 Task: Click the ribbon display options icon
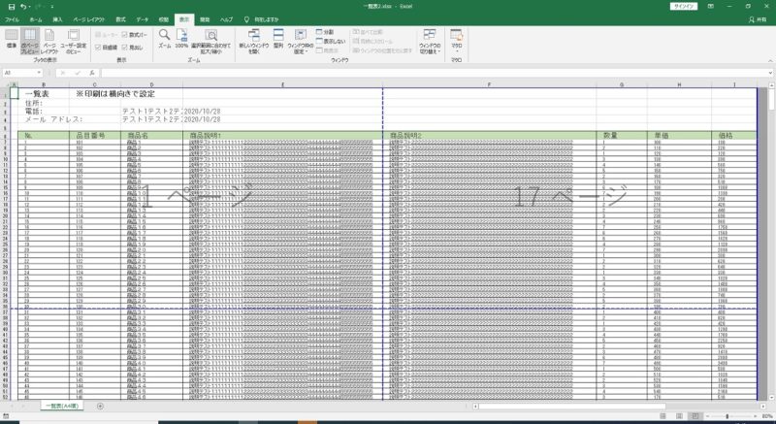[x=711, y=7]
